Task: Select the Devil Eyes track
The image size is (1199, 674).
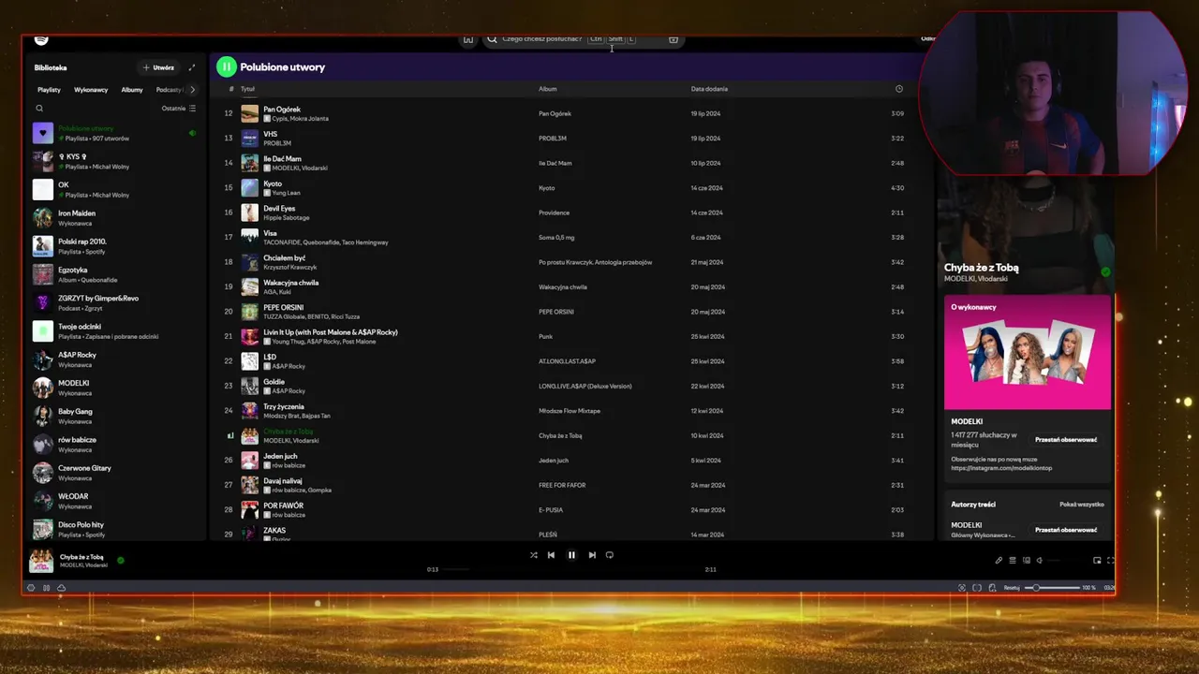Action: coord(279,209)
